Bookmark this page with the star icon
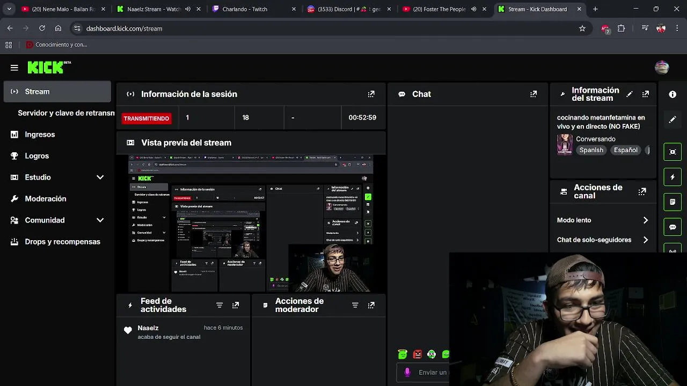 (x=582, y=28)
